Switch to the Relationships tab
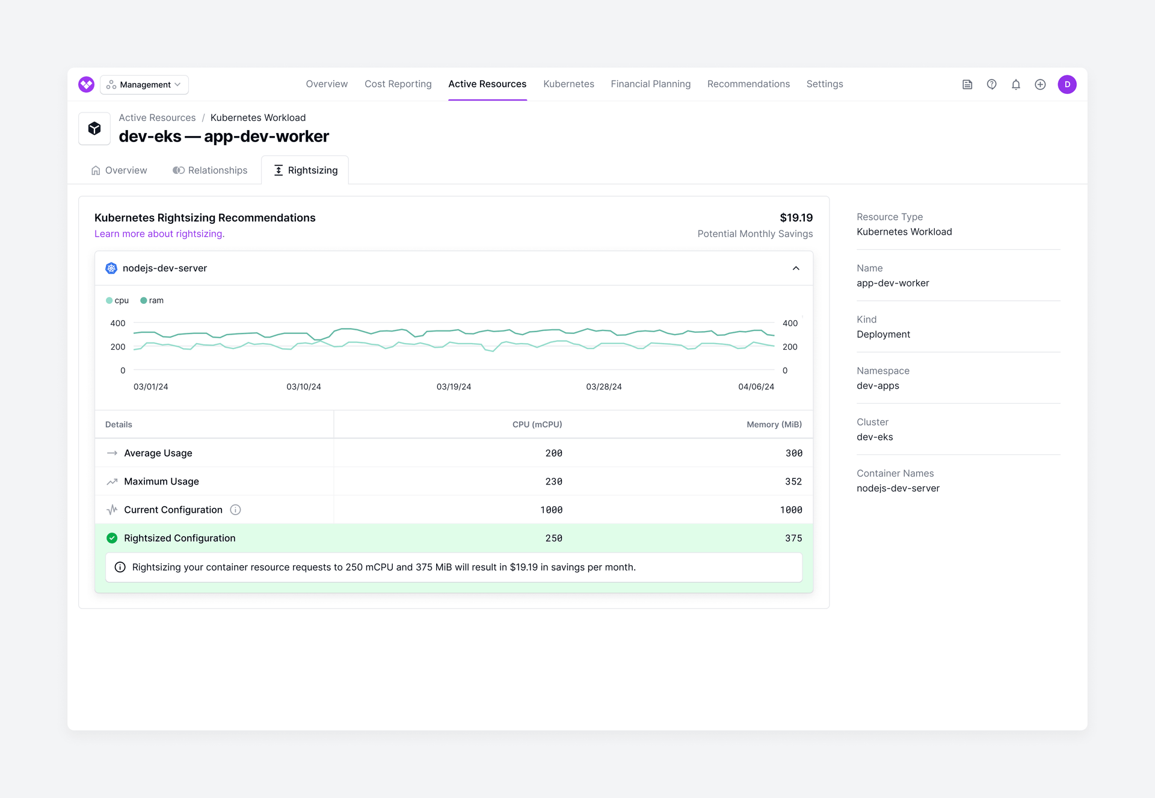The width and height of the screenshot is (1155, 798). [x=210, y=170]
